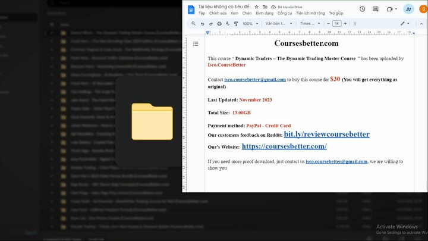Open the comments panel icon
The image size is (428, 241).
pyautogui.click(x=375, y=10)
